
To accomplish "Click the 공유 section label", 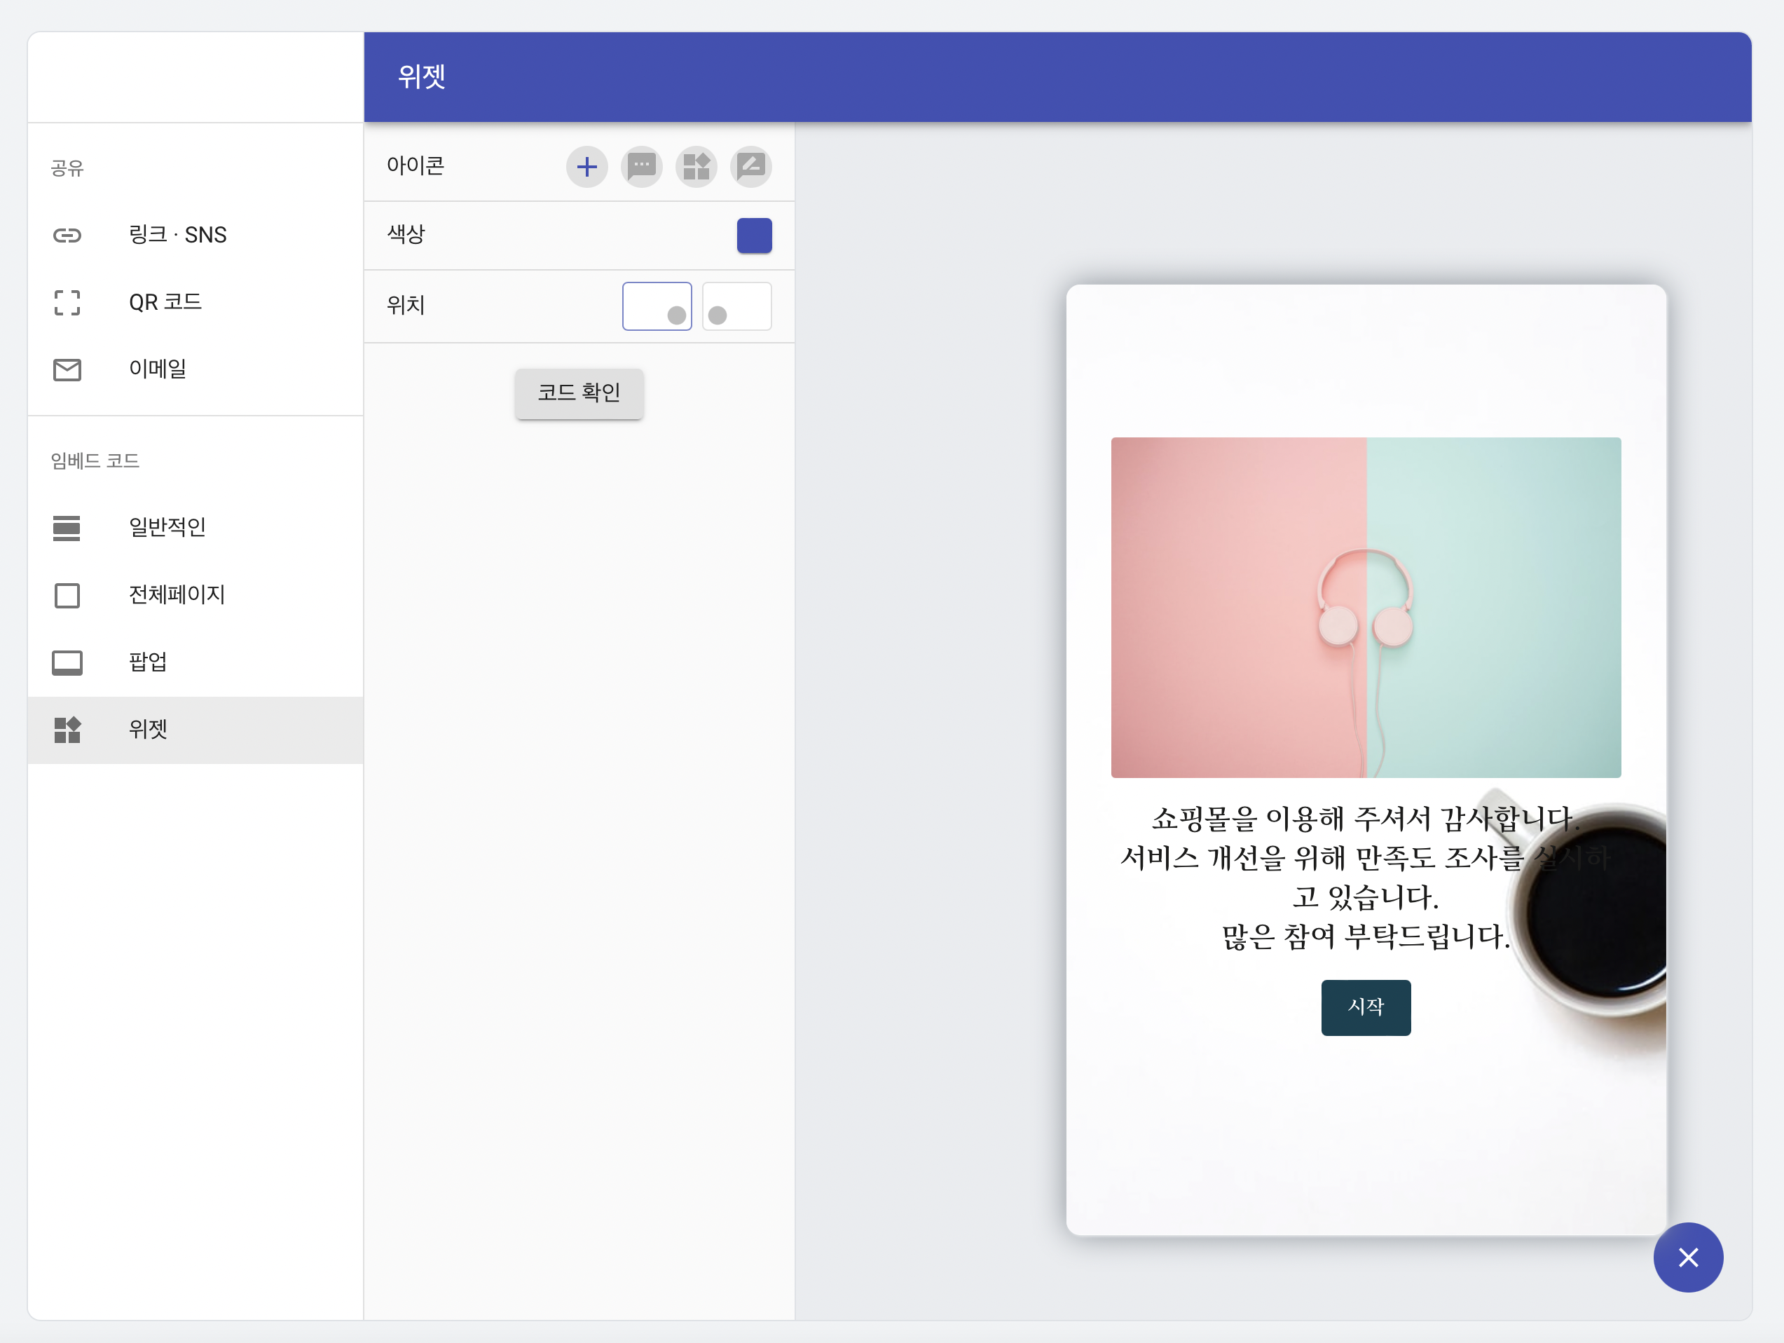I will [67, 168].
